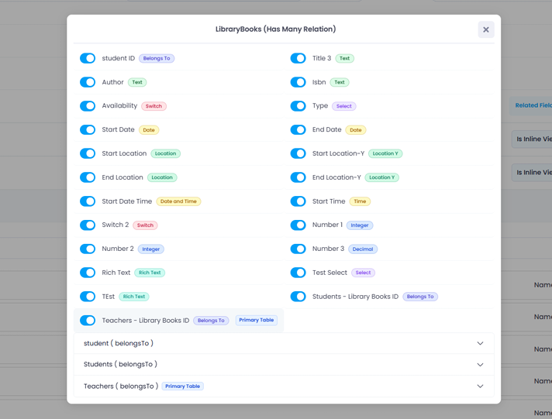The image size is (552, 419).
Task: Click the Decimal badge beside Number 3
Action: (x=363, y=249)
